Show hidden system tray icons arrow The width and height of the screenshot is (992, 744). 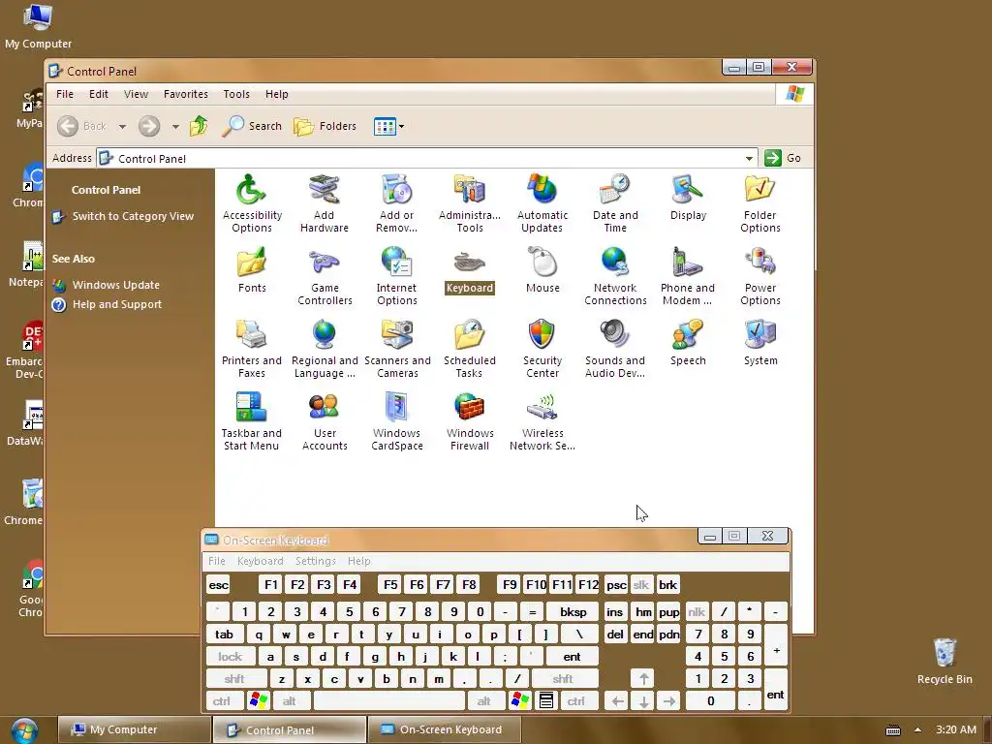pyautogui.click(x=917, y=729)
